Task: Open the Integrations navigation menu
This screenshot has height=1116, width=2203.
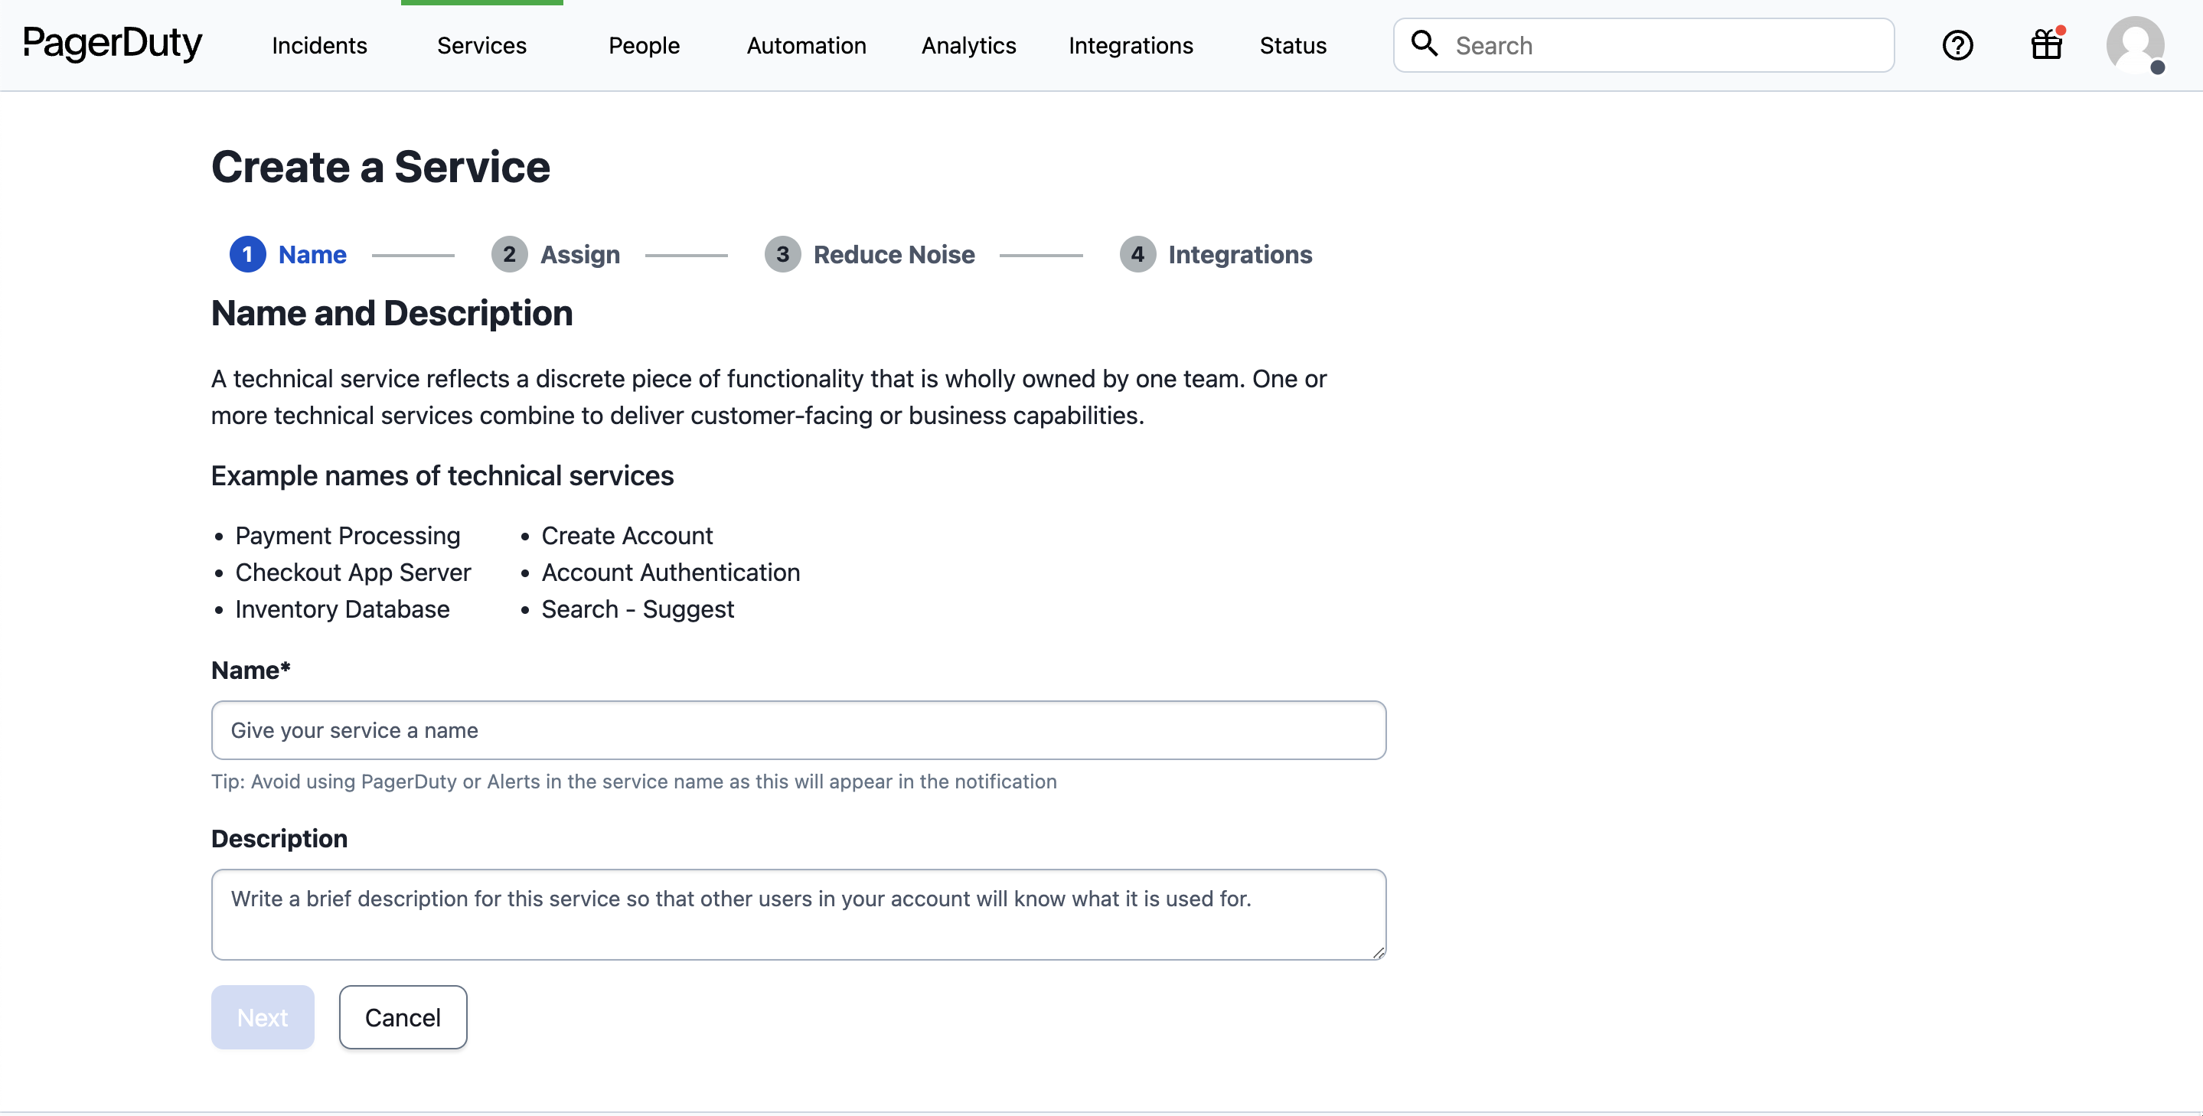Action: (1130, 45)
